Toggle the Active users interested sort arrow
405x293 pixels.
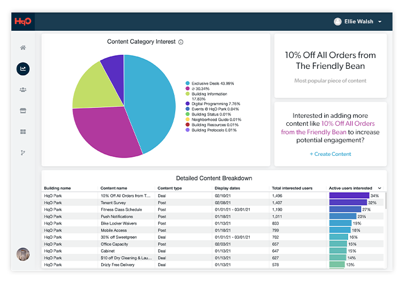(x=379, y=188)
